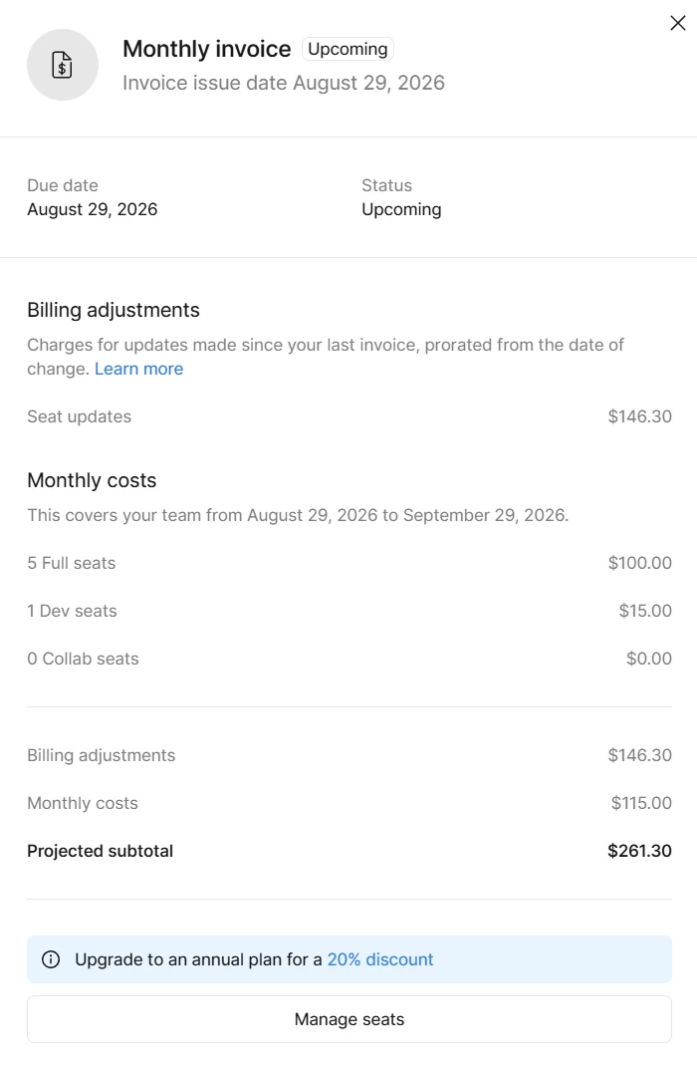Click the invoice dollar document icon

[62, 65]
